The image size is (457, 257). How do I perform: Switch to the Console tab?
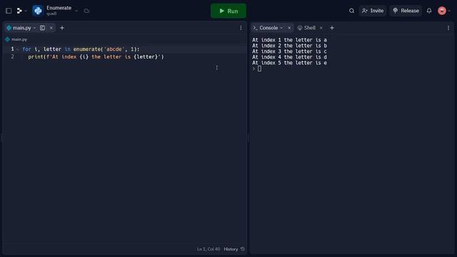268,28
